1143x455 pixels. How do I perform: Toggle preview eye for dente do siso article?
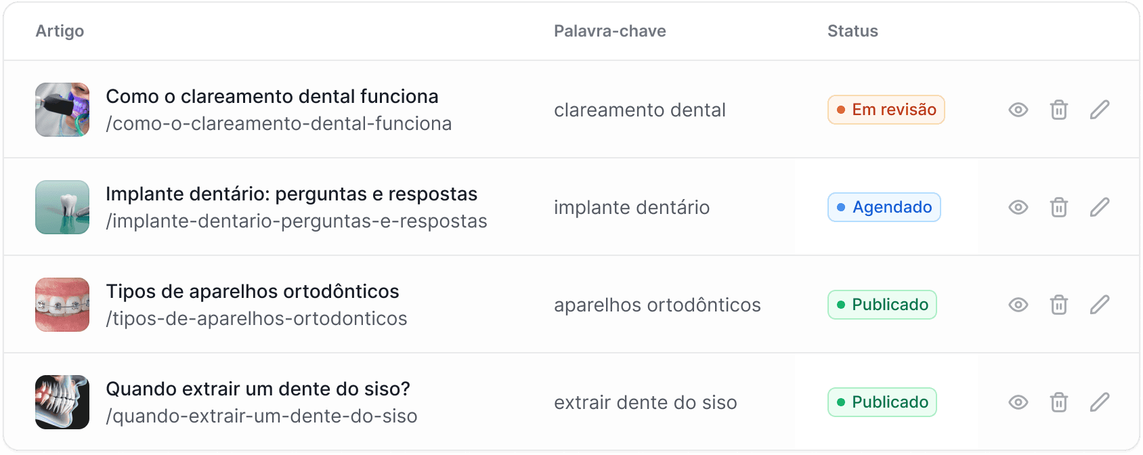tap(1018, 402)
